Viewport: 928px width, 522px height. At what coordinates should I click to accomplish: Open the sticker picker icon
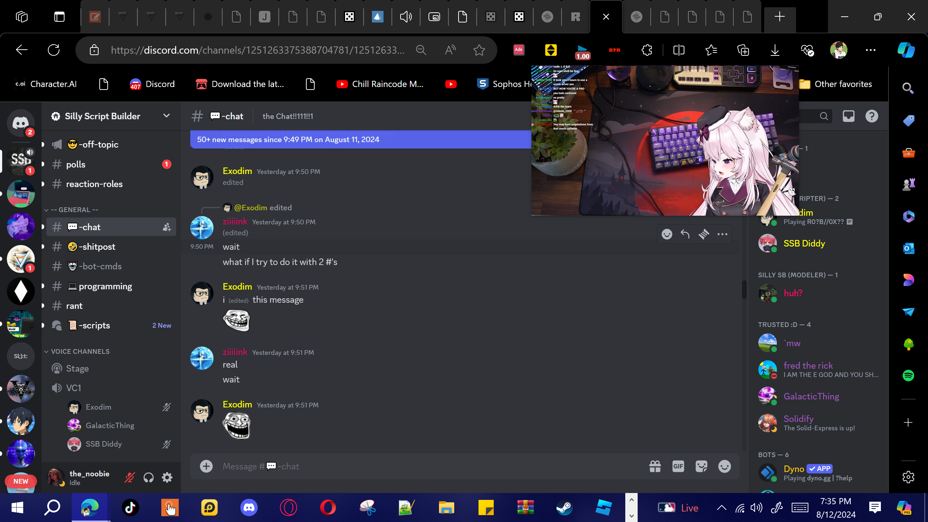(701, 466)
